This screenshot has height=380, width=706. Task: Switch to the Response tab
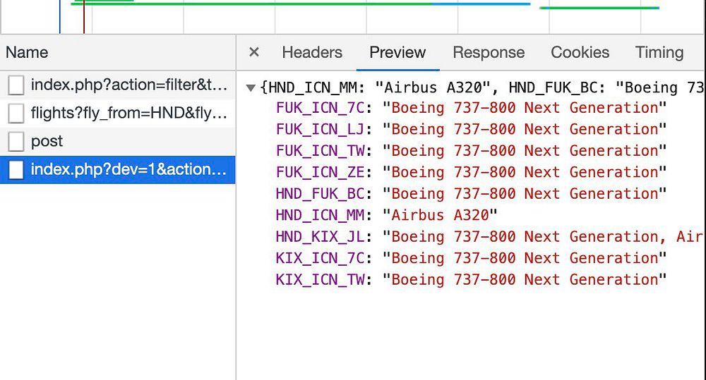pos(489,52)
